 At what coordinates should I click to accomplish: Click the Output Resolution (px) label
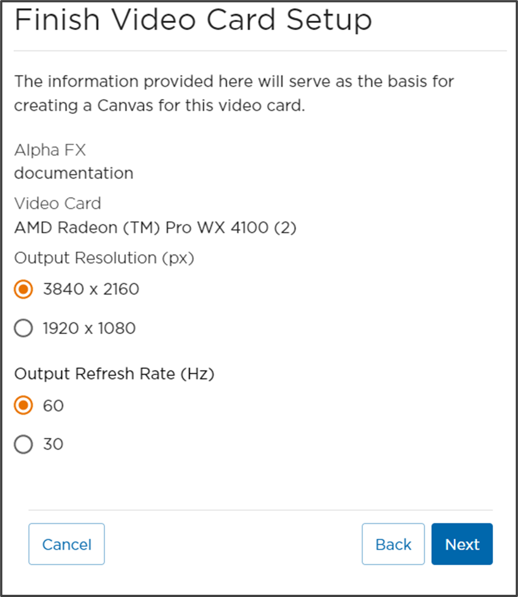point(104,258)
